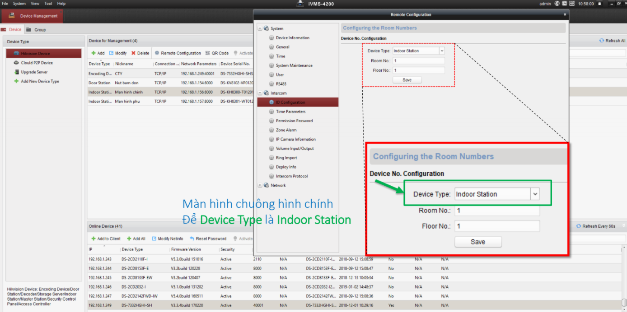
Task: Click Add New Device Type
Action: pos(40,81)
